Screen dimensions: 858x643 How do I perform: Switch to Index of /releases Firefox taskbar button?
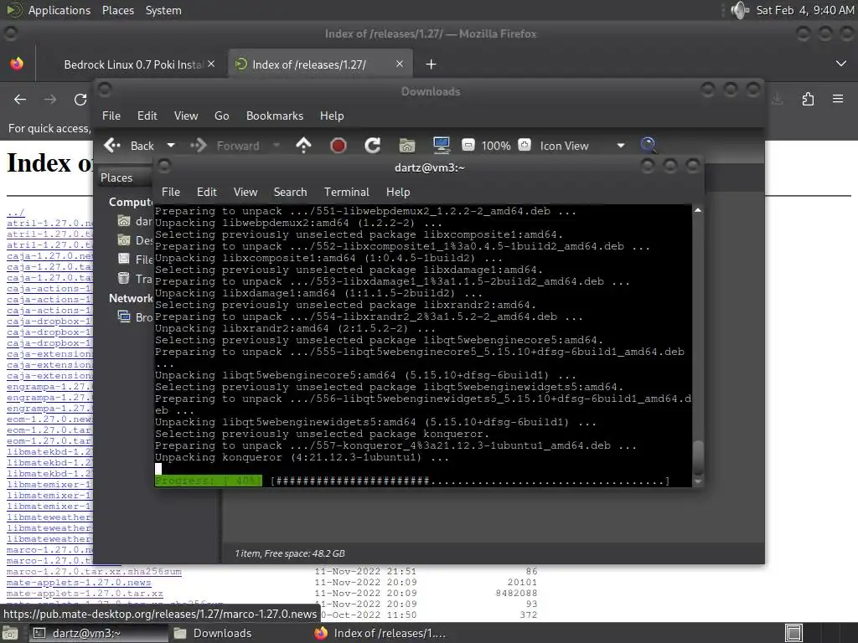tap(381, 633)
